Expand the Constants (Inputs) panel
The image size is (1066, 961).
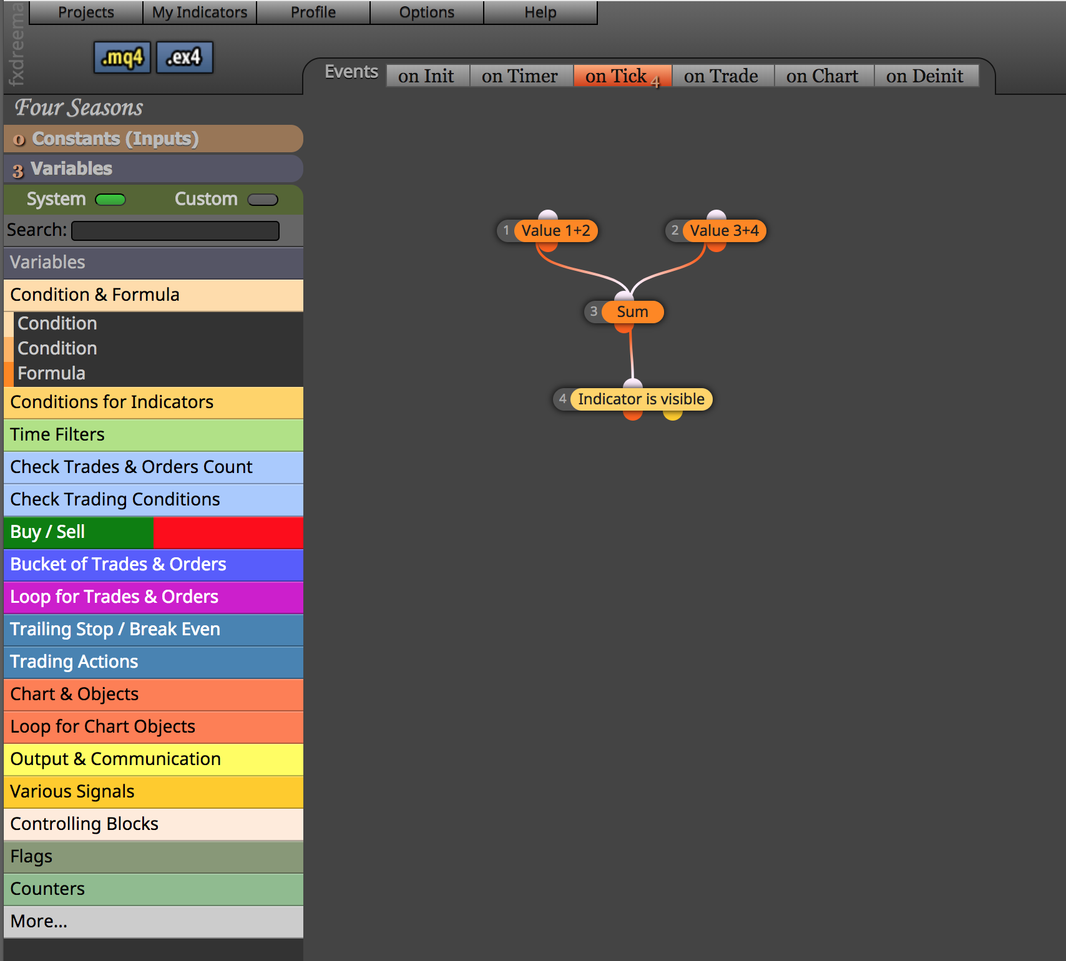pos(154,139)
